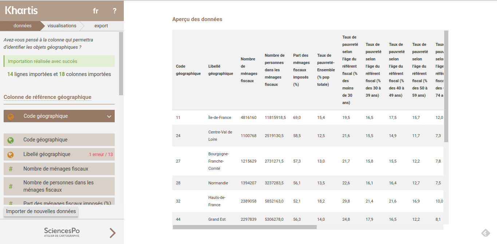This screenshot has width=497, height=244.
Task: Click the '2389058' cell
Action: [249, 201]
